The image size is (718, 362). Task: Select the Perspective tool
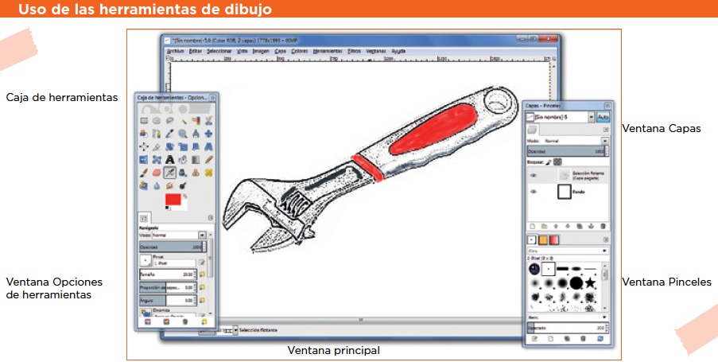[x=209, y=146]
